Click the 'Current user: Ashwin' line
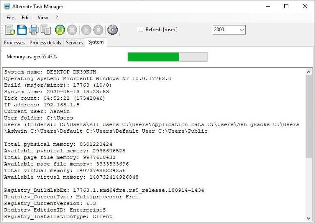The height and width of the screenshot is (223, 315). (x=37, y=111)
